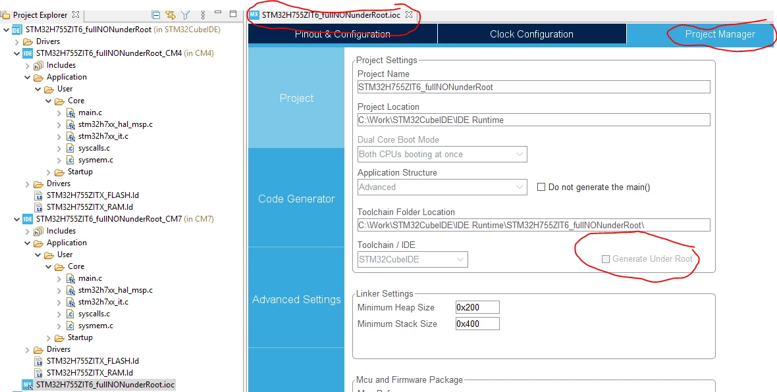Open the Advanced Settings side tab
777x392 pixels.
(x=296, y=299)
